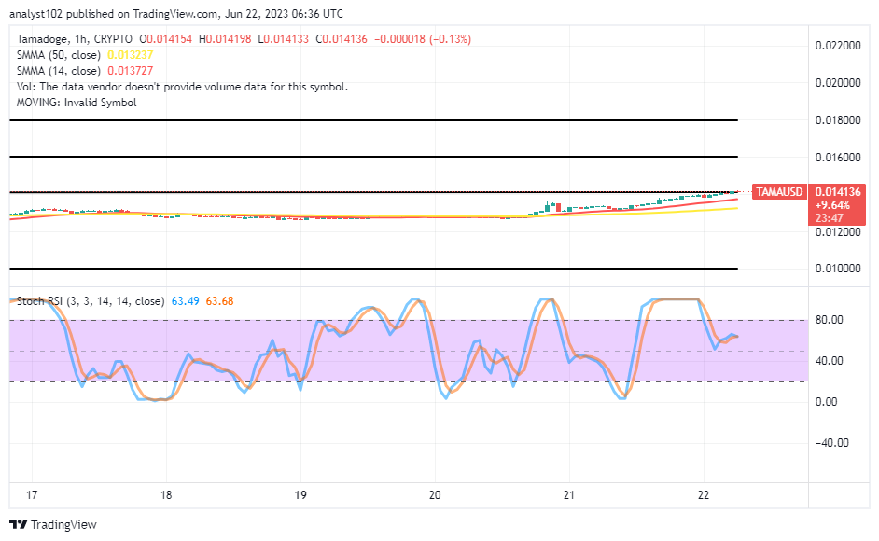Screen dimensions: 879x541
Task: Select the SMMA (14, close) indicator label
Action: click(59, 71)
